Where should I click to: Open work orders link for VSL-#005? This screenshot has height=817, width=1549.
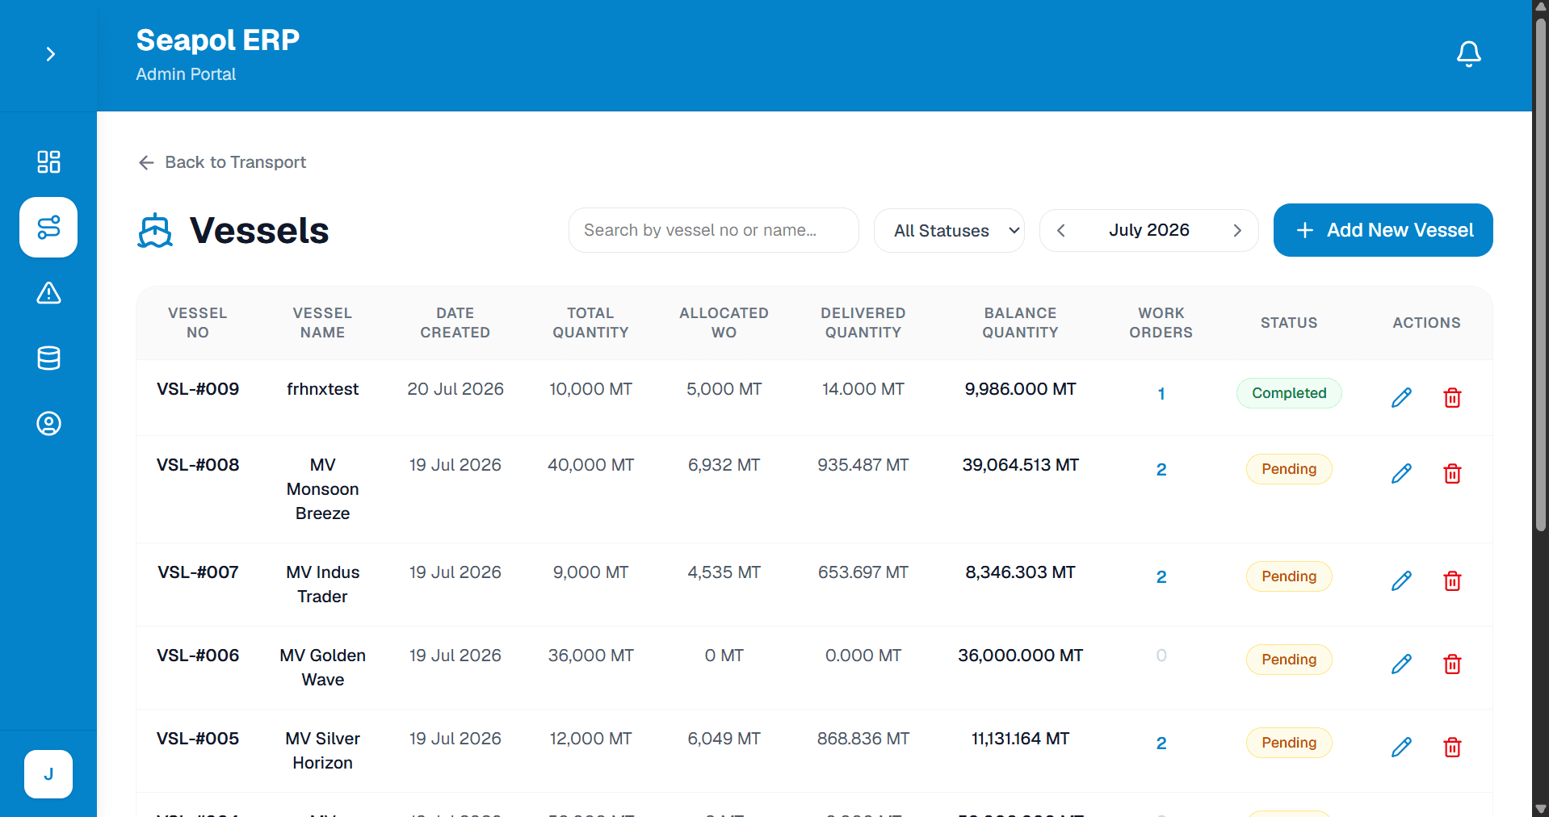pyautogui.click(x=1161, y=744)
